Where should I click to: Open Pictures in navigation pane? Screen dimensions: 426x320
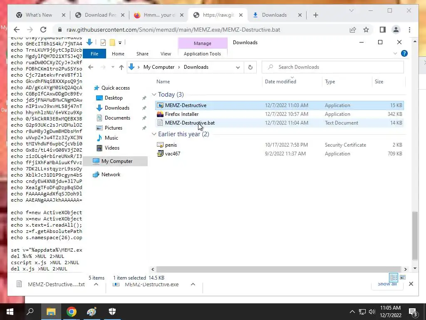click(x=113, y=128)
